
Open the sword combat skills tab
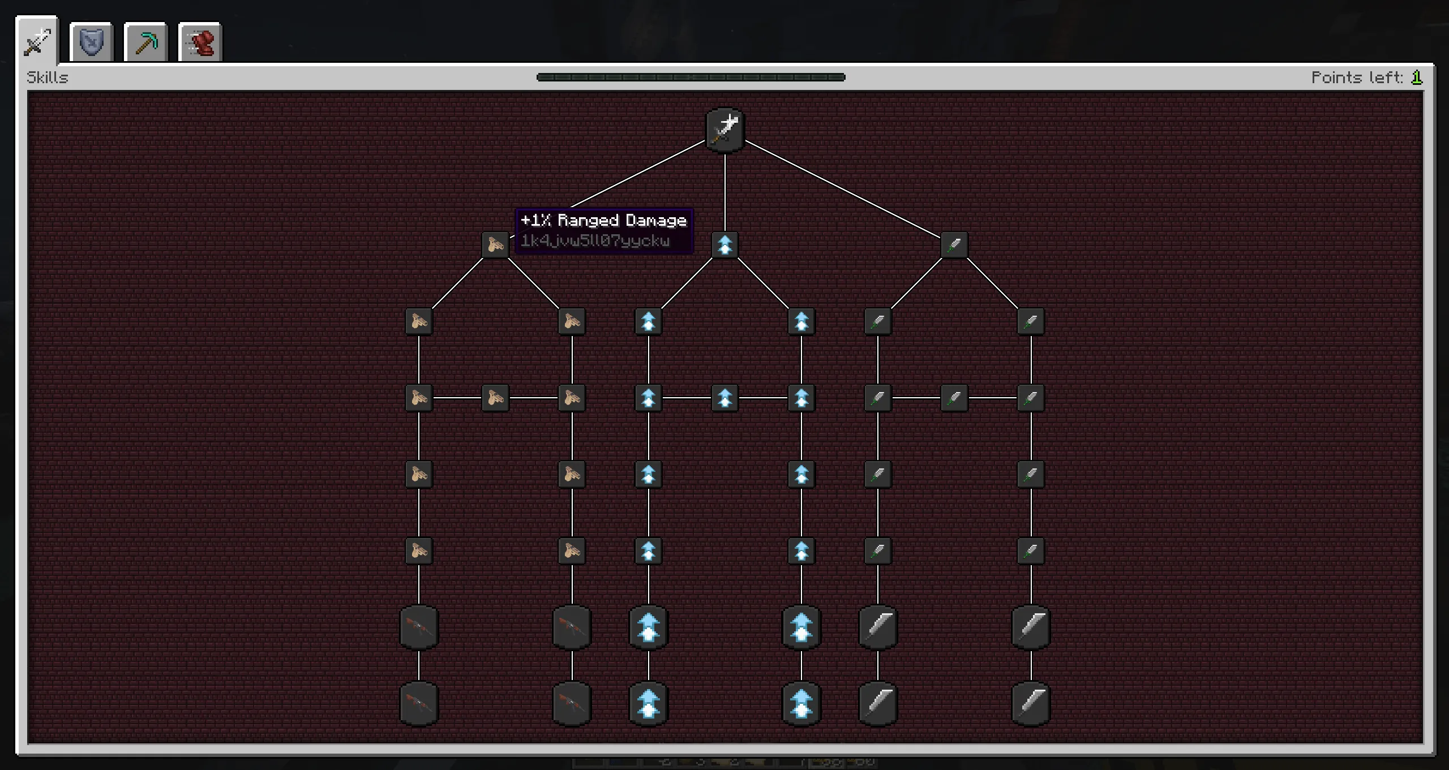(x=37, y=42)
